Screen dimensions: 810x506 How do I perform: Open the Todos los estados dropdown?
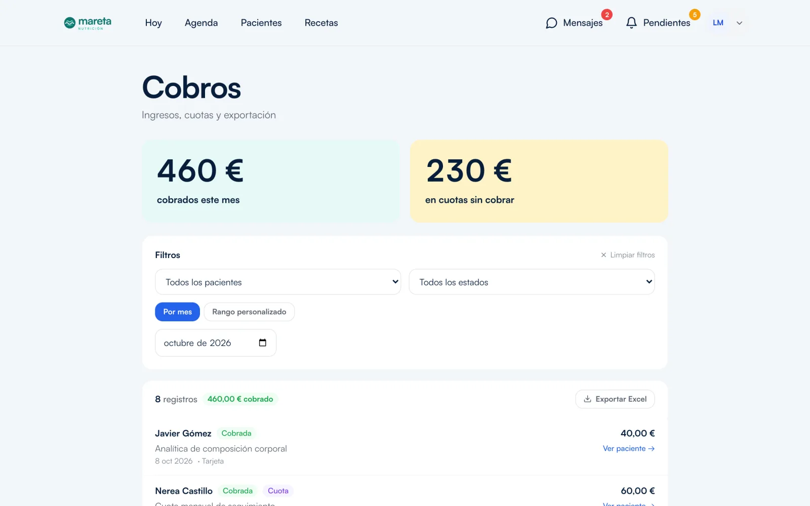tap(532, 282)
